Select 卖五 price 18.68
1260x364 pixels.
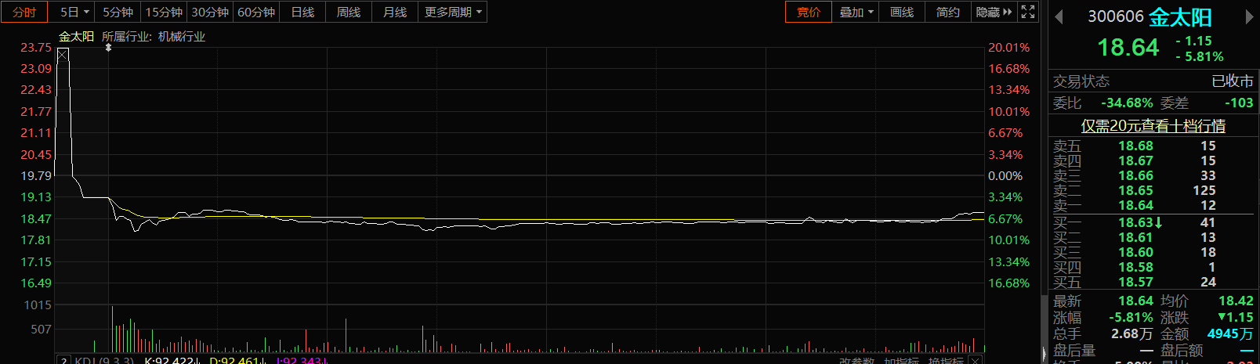tap(1135, 146)
